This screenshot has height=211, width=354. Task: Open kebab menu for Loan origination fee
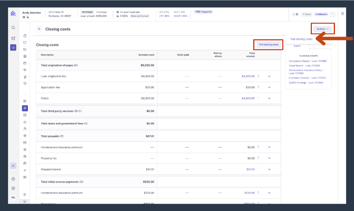point(258,76)
